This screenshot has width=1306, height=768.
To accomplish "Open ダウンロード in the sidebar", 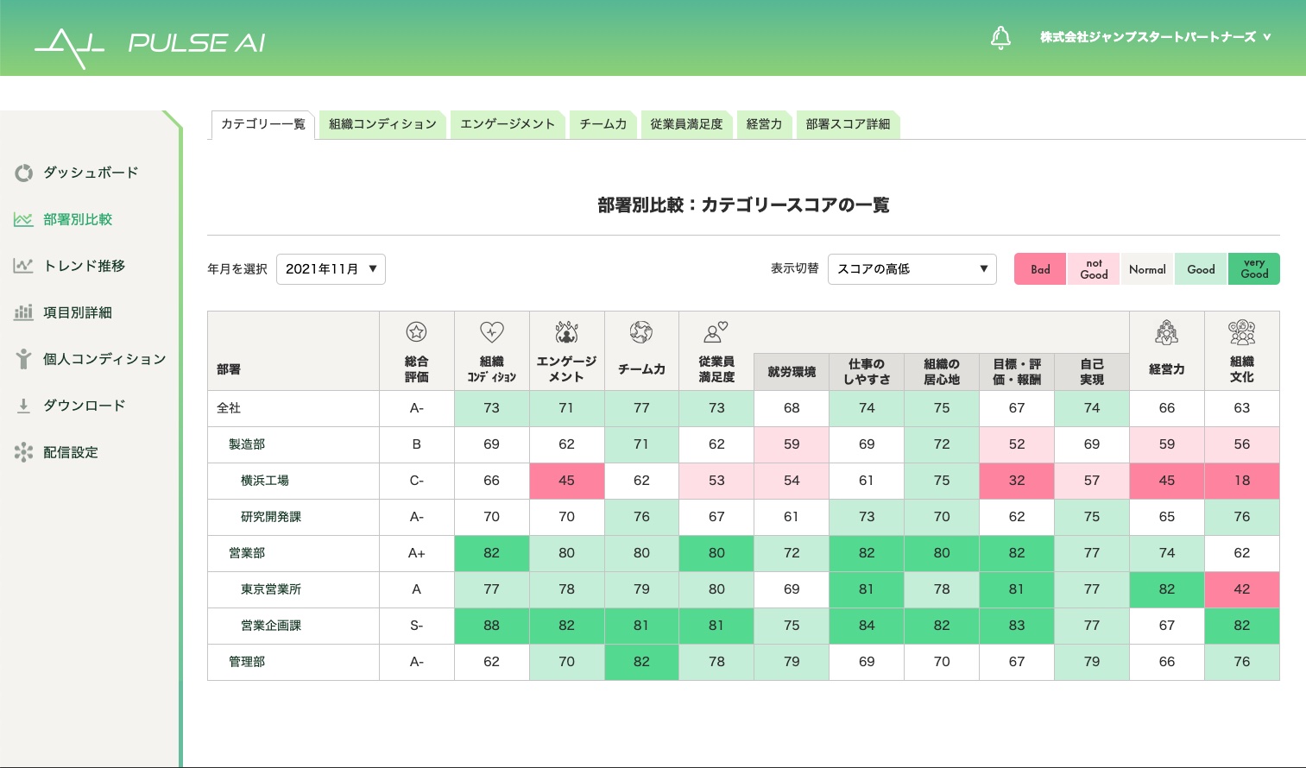I will point(84,406).
